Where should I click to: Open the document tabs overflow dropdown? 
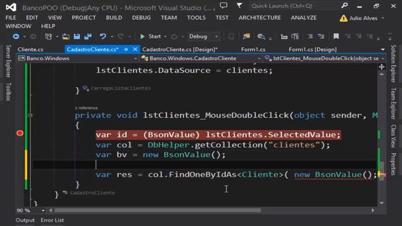pos(383,50)
